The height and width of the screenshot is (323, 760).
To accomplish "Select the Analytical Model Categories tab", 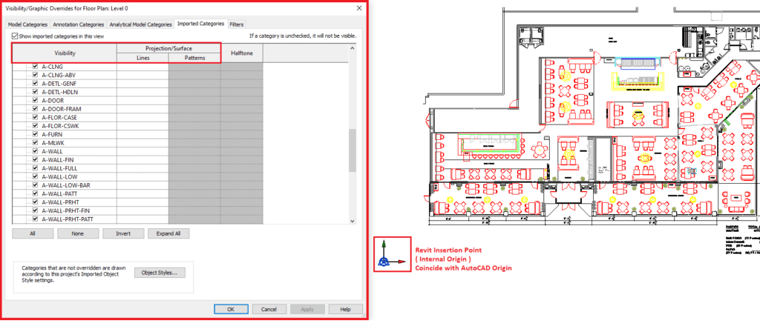I will coord(140,24).
